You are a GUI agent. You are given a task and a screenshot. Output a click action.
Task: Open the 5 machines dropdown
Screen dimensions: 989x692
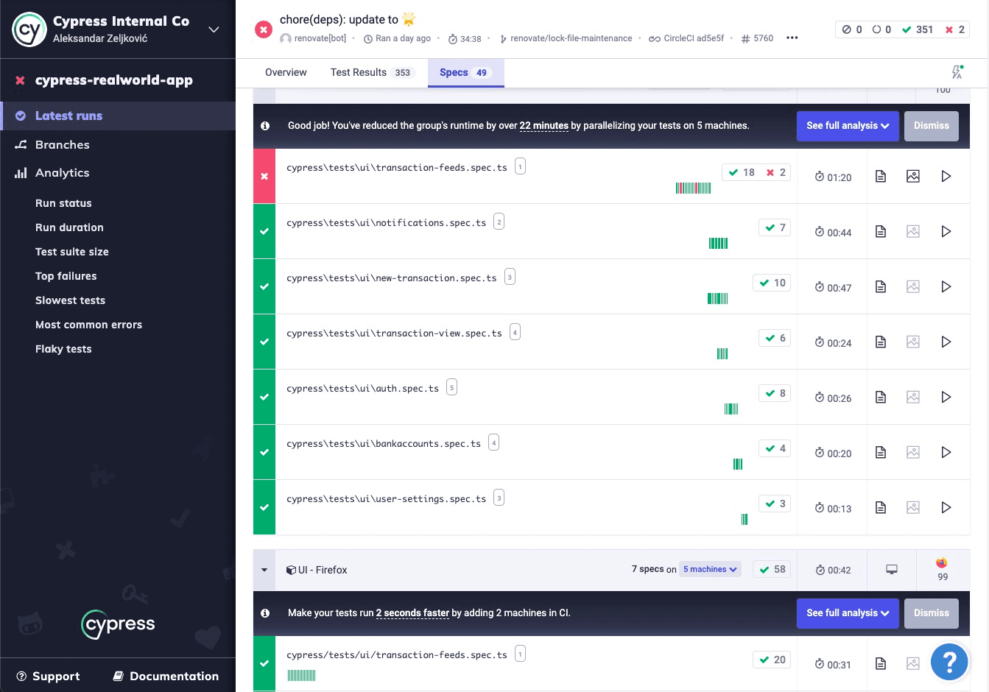pos(710,569)
